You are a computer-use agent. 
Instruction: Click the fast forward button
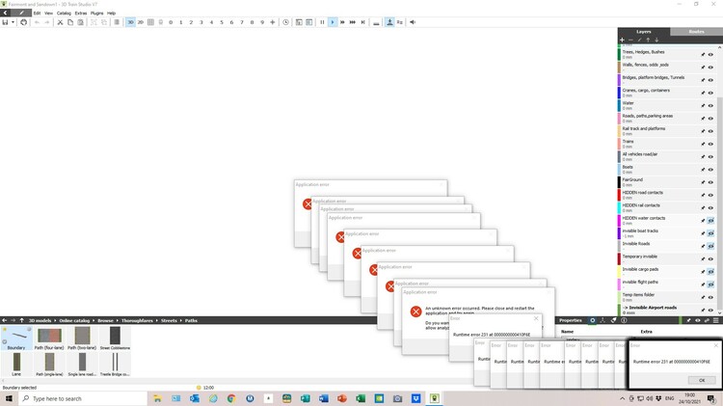point(342,22)
